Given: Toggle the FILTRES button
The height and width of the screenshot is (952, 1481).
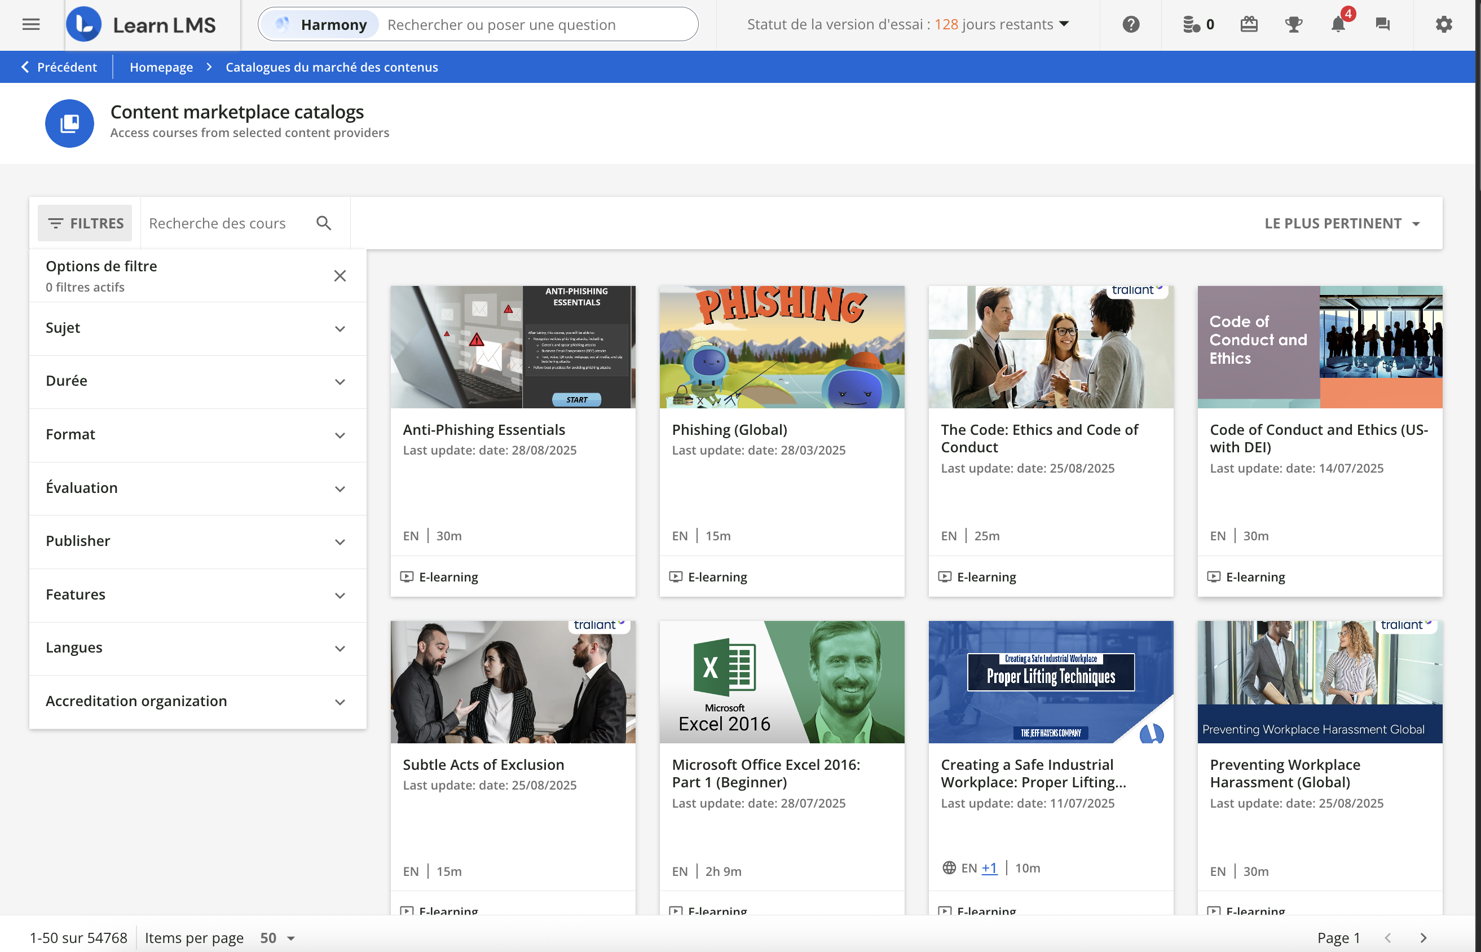Looking at the screenshot, I should click(x=85, y=223).
